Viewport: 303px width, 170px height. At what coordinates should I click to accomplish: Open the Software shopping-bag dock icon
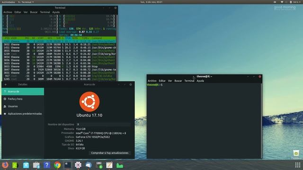(36, 165)
